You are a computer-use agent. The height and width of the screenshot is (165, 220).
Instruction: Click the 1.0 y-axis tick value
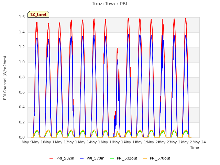22,62
